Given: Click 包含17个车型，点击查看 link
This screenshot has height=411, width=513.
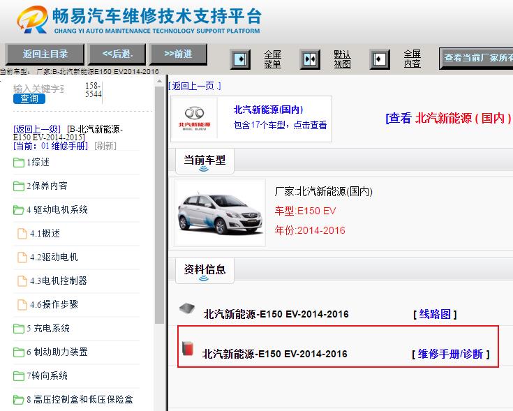Looking at the screenshot, I should (280, 125).
